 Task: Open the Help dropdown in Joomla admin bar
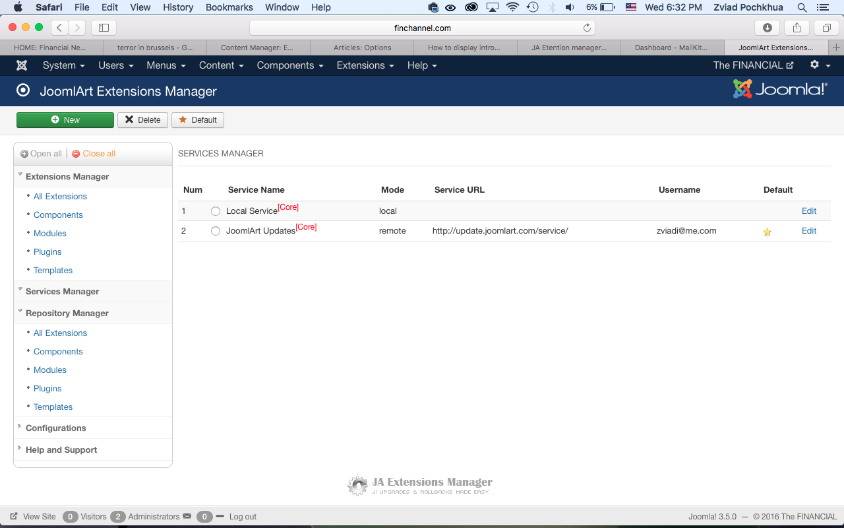click(x=422, y=65)
